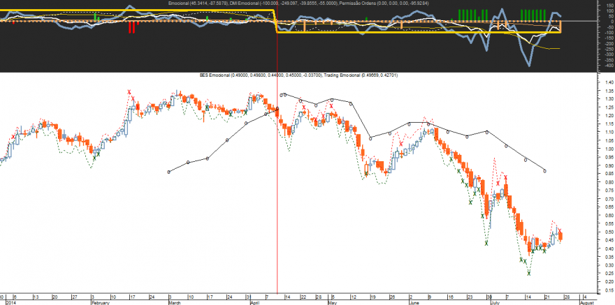Screen dimensions: 615x305
Task: Click the February label on date axis
Action: (100, 303)
